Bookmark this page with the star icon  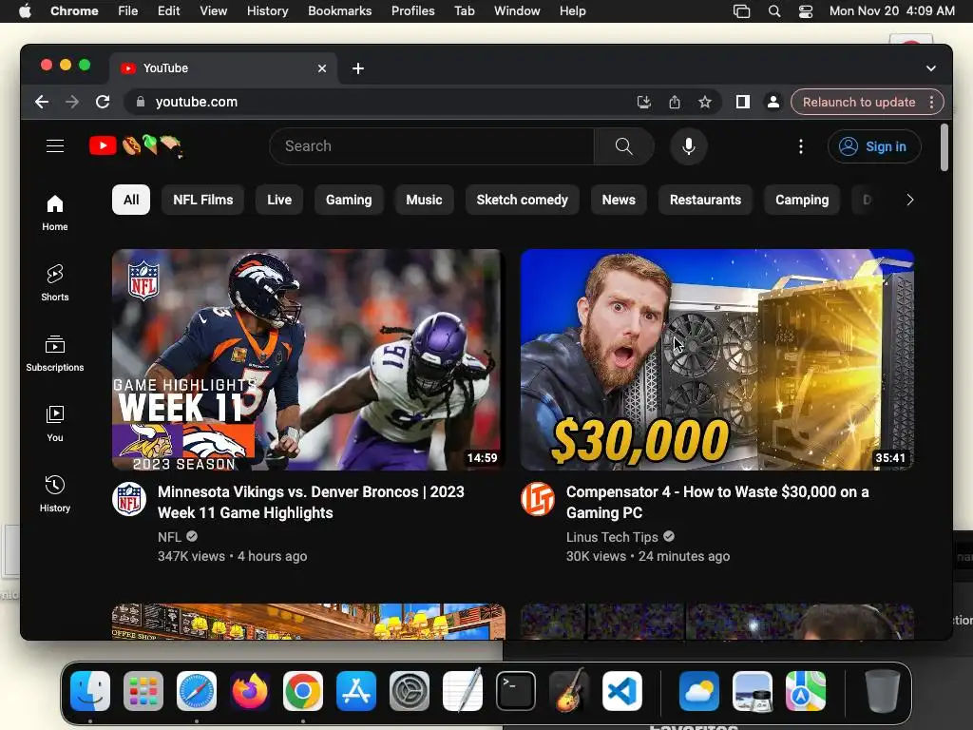(x=705, y=102)
